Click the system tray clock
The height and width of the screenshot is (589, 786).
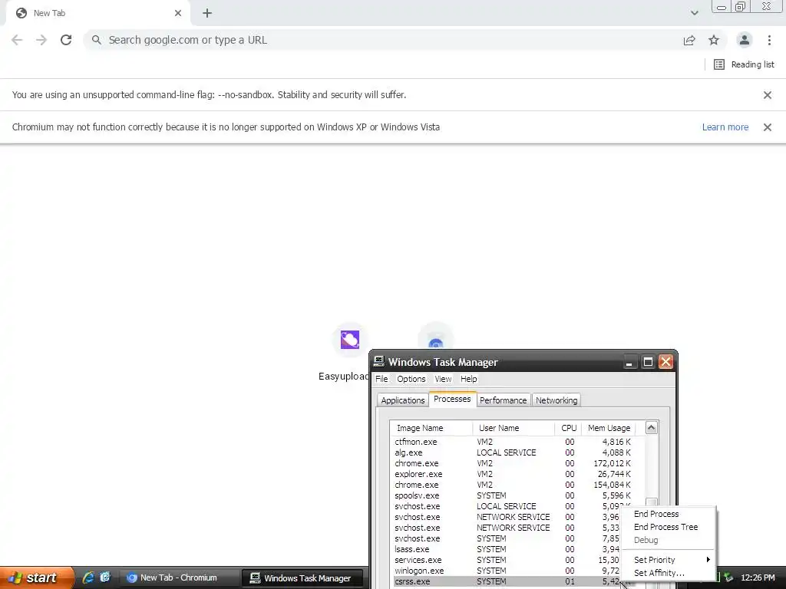(x=758, y=578)
